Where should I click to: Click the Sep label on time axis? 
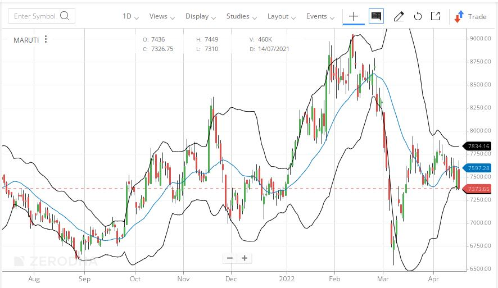click(x=84, y=279)
